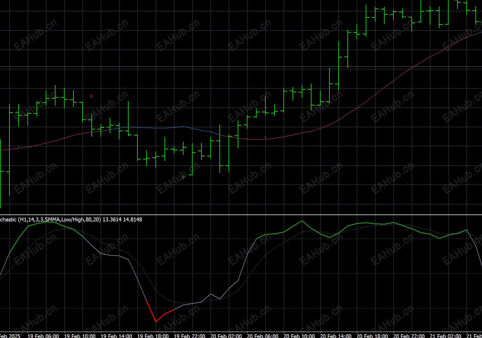Image resolution: width=482 pixels, height=338 pixels.
Task: Click the 19 Feb 22:00 time label
Action: (189, 336)
